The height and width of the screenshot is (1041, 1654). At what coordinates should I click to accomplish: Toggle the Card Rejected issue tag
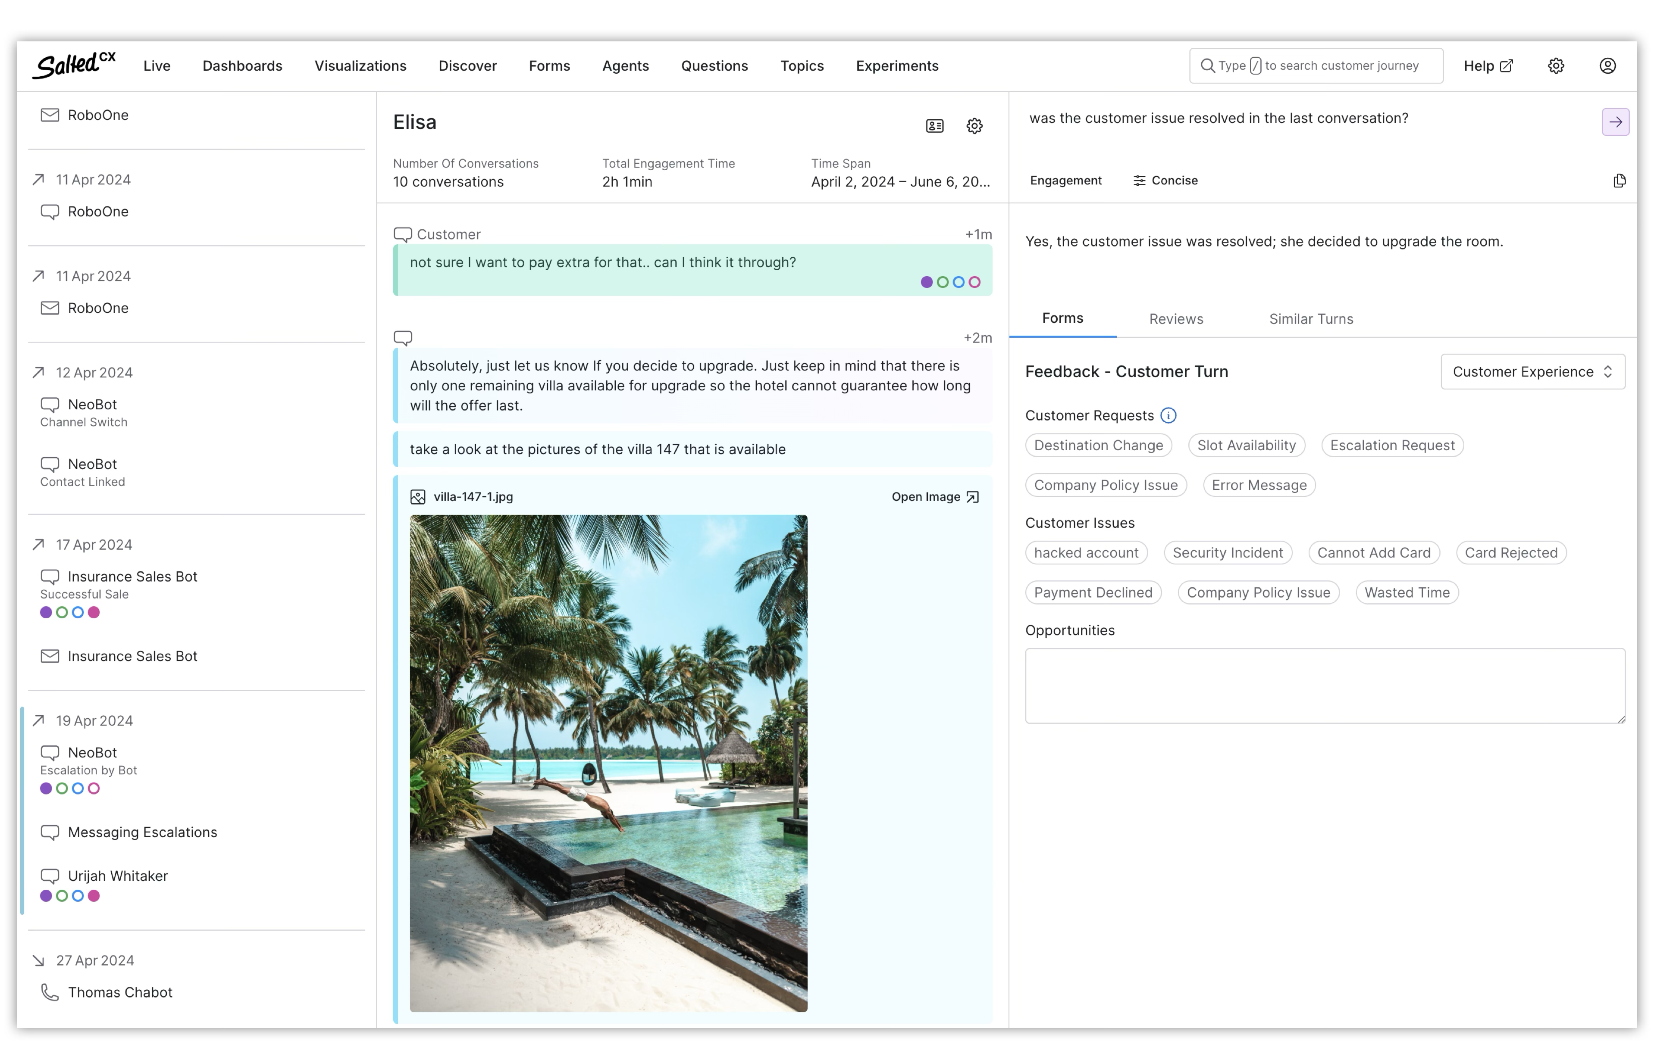pyautogui.click(x=1510, y=553)
